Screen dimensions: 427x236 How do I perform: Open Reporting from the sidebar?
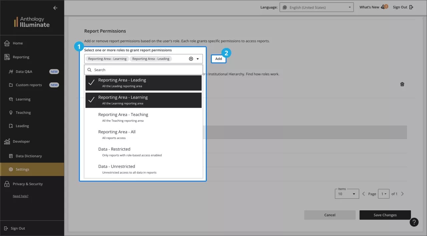coord(6,57)
